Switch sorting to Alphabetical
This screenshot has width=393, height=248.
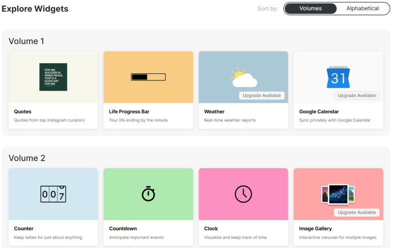(363, 8)
